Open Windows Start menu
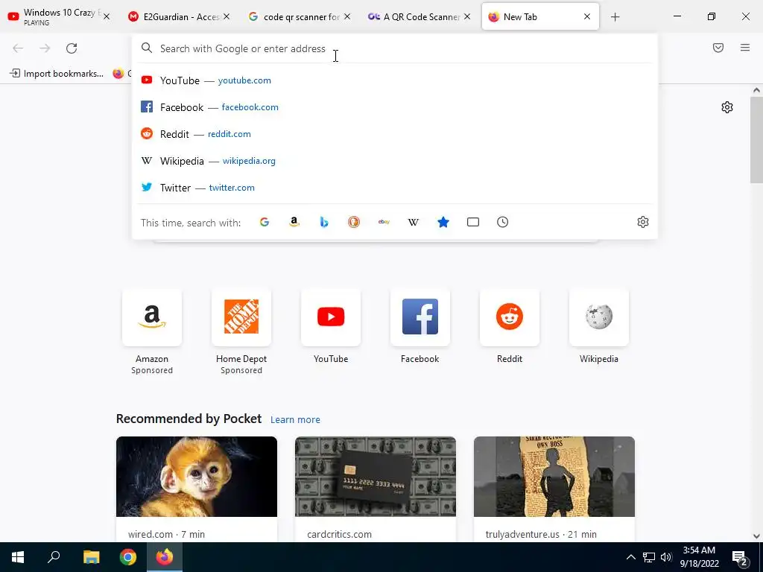The width and height of the screenshot is (763, 572). tap(18, 557)
